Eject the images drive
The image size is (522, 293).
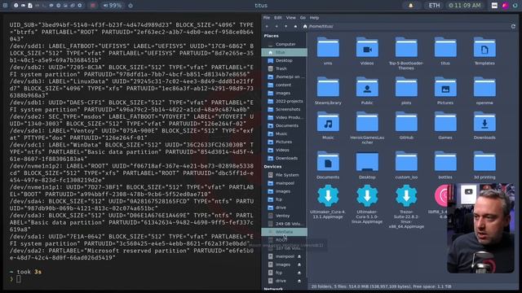click(x=299, y=265)
